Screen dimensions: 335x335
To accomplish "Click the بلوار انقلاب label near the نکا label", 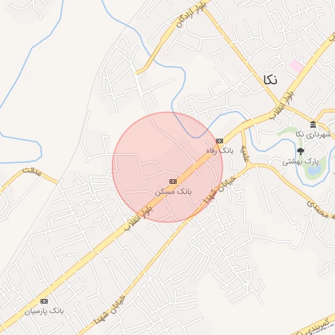I will (282, 105).
